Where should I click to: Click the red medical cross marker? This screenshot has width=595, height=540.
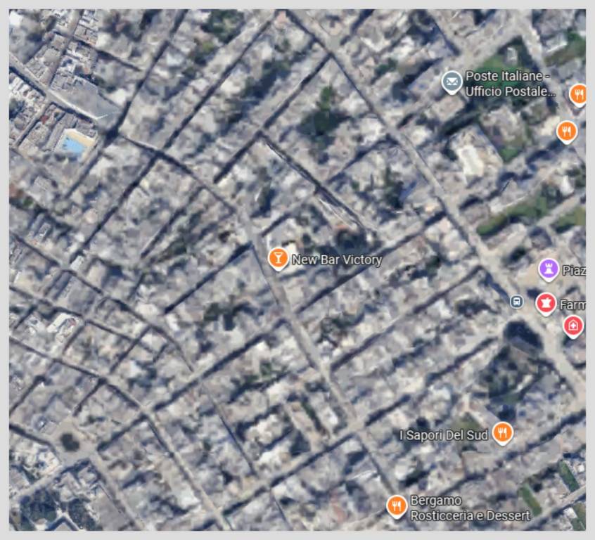pos(573,325)
